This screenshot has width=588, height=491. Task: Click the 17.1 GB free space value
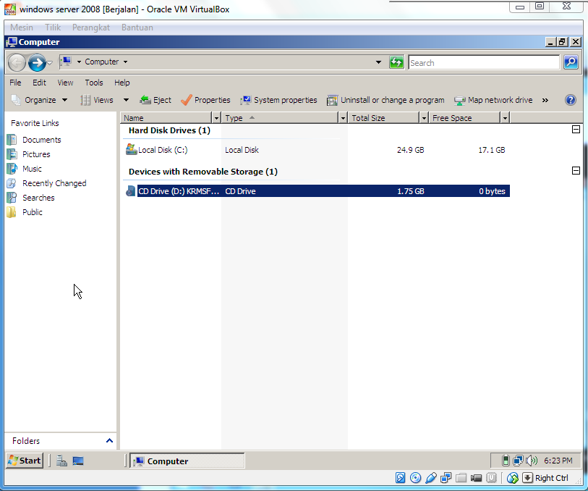pyautogui.click(x=492, y=150)
